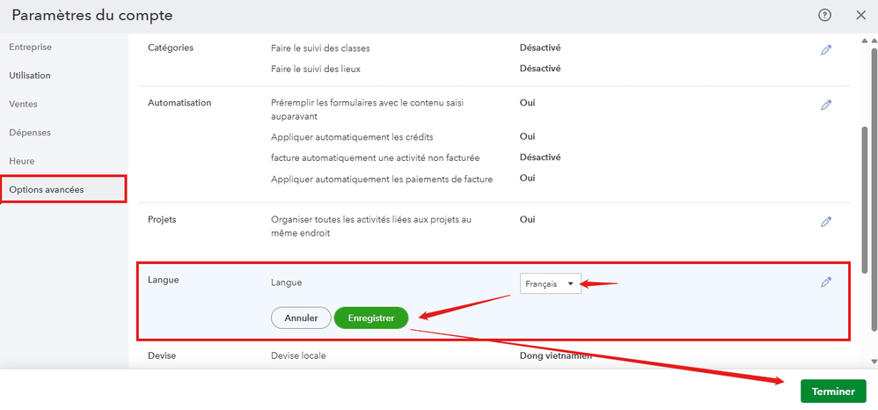Click the Enregistrer button
The height and width of the screenshot is (410, 878).
click(371, 318)
